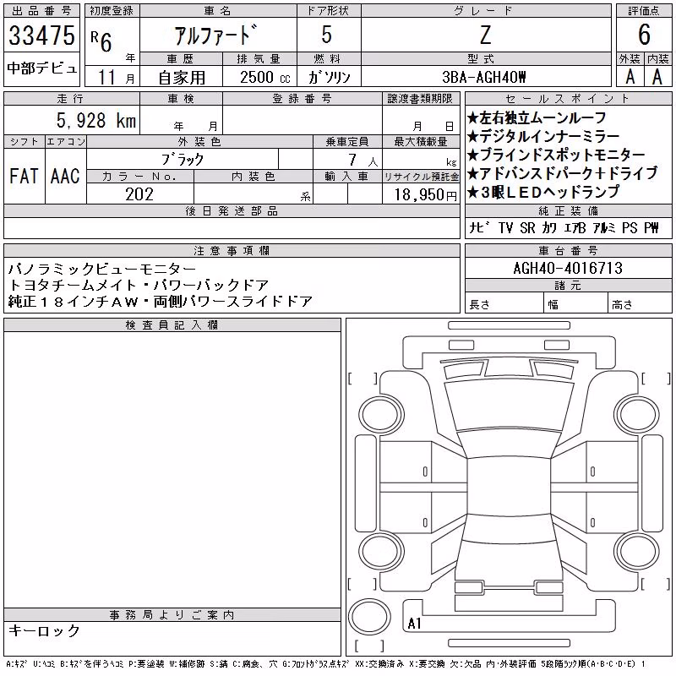Click the front-right wheel circle on diagram

tap(637, 415)
